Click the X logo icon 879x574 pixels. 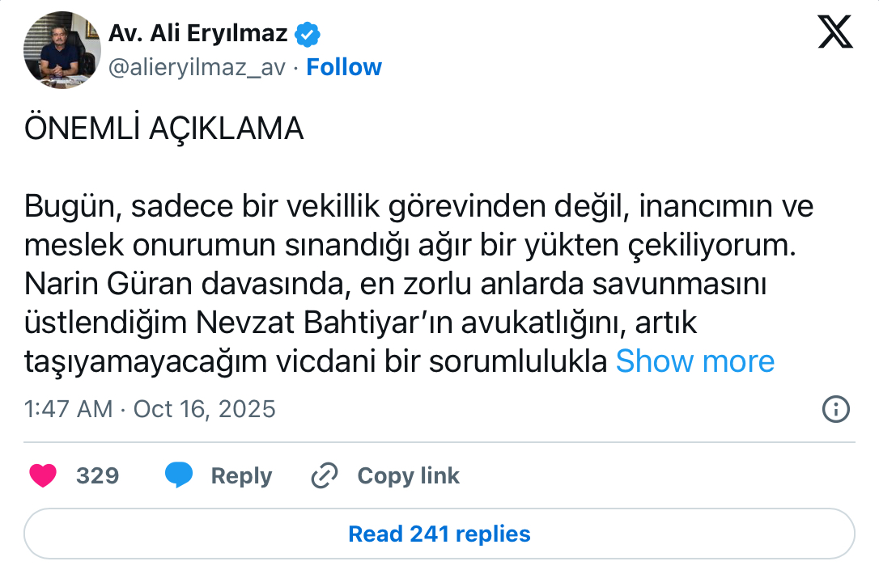click(x=835, y=32)
